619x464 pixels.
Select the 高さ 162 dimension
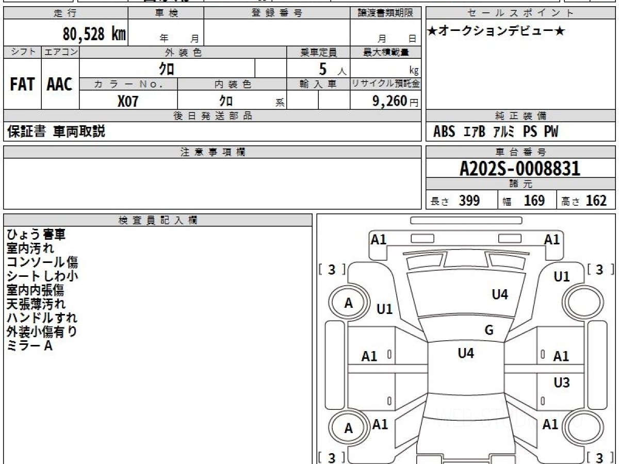click(x=583, y=201)
